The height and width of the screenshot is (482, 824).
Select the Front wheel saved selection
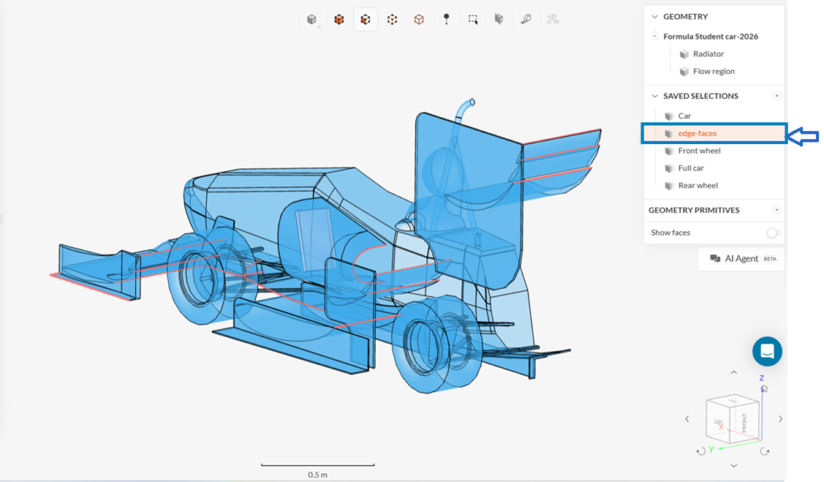(x=698, y=150)
